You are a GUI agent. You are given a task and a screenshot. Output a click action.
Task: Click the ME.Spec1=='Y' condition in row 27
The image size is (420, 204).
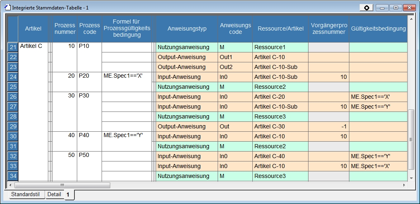pyautogui.click(x=378, y=107)
